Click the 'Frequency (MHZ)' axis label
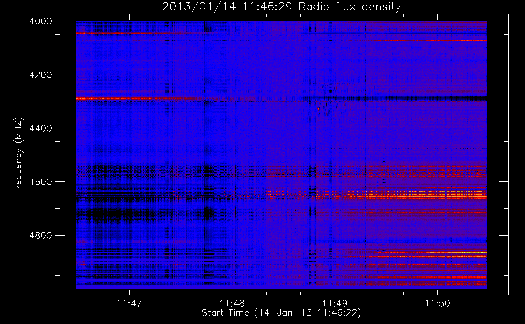The height and width of the screenshot is (324, 525). point(19,156)
